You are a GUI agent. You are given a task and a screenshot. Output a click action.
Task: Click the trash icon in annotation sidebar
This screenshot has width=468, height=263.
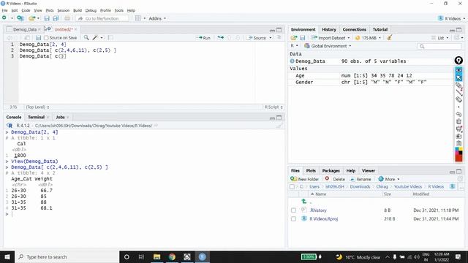click(x=458, y=121)
